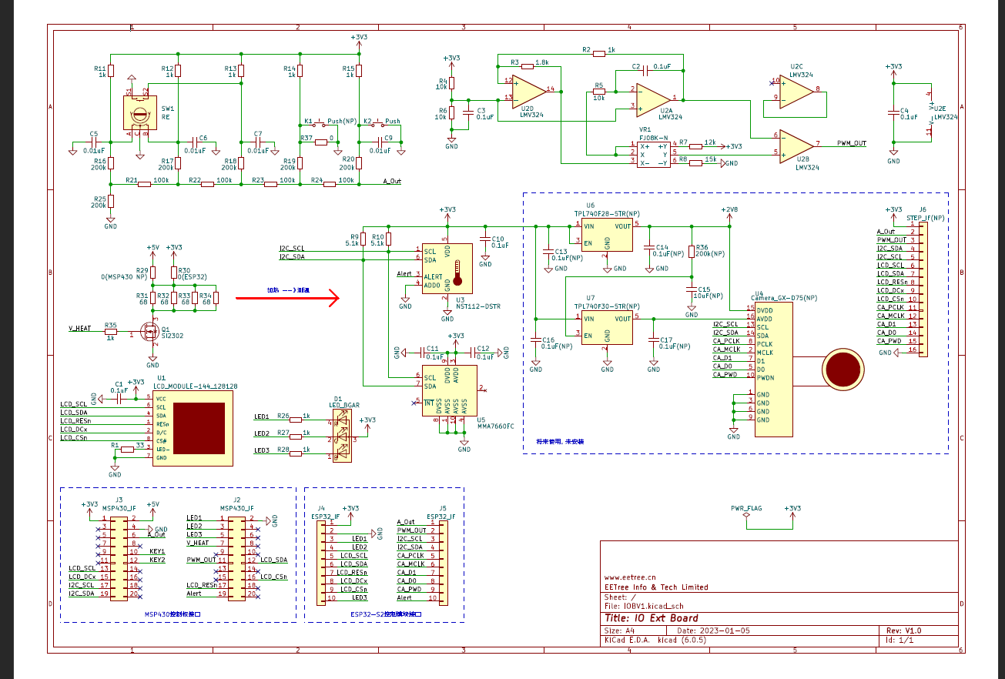
Task: Click the 'Date: 2023-01-05' field
Action: [712, 630]
